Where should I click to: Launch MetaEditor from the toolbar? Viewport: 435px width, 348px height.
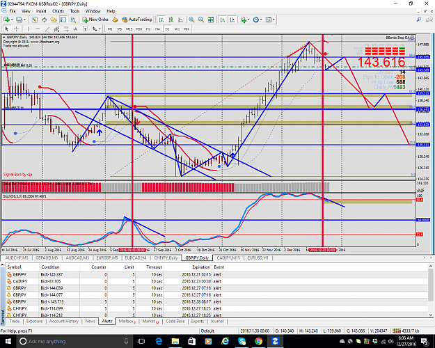click(x=116, y=19)
